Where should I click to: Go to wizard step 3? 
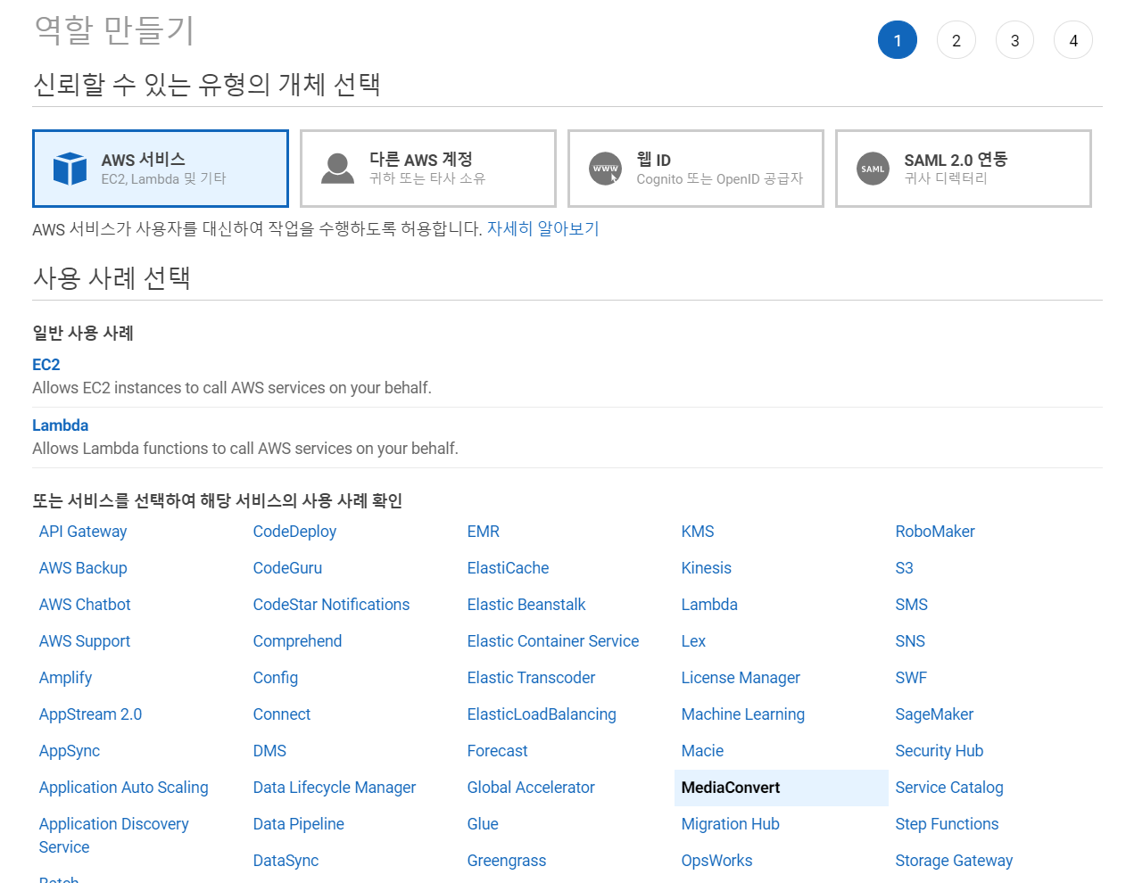point(1014,40)
